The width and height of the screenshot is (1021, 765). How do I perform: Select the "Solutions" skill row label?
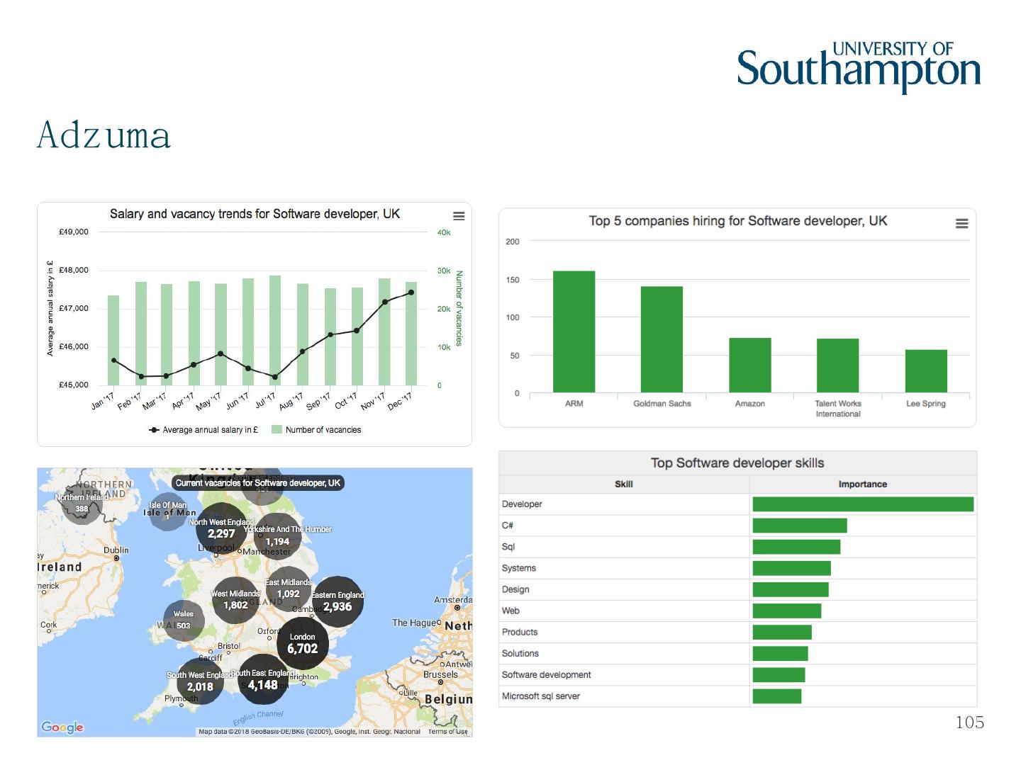point(520,653)
